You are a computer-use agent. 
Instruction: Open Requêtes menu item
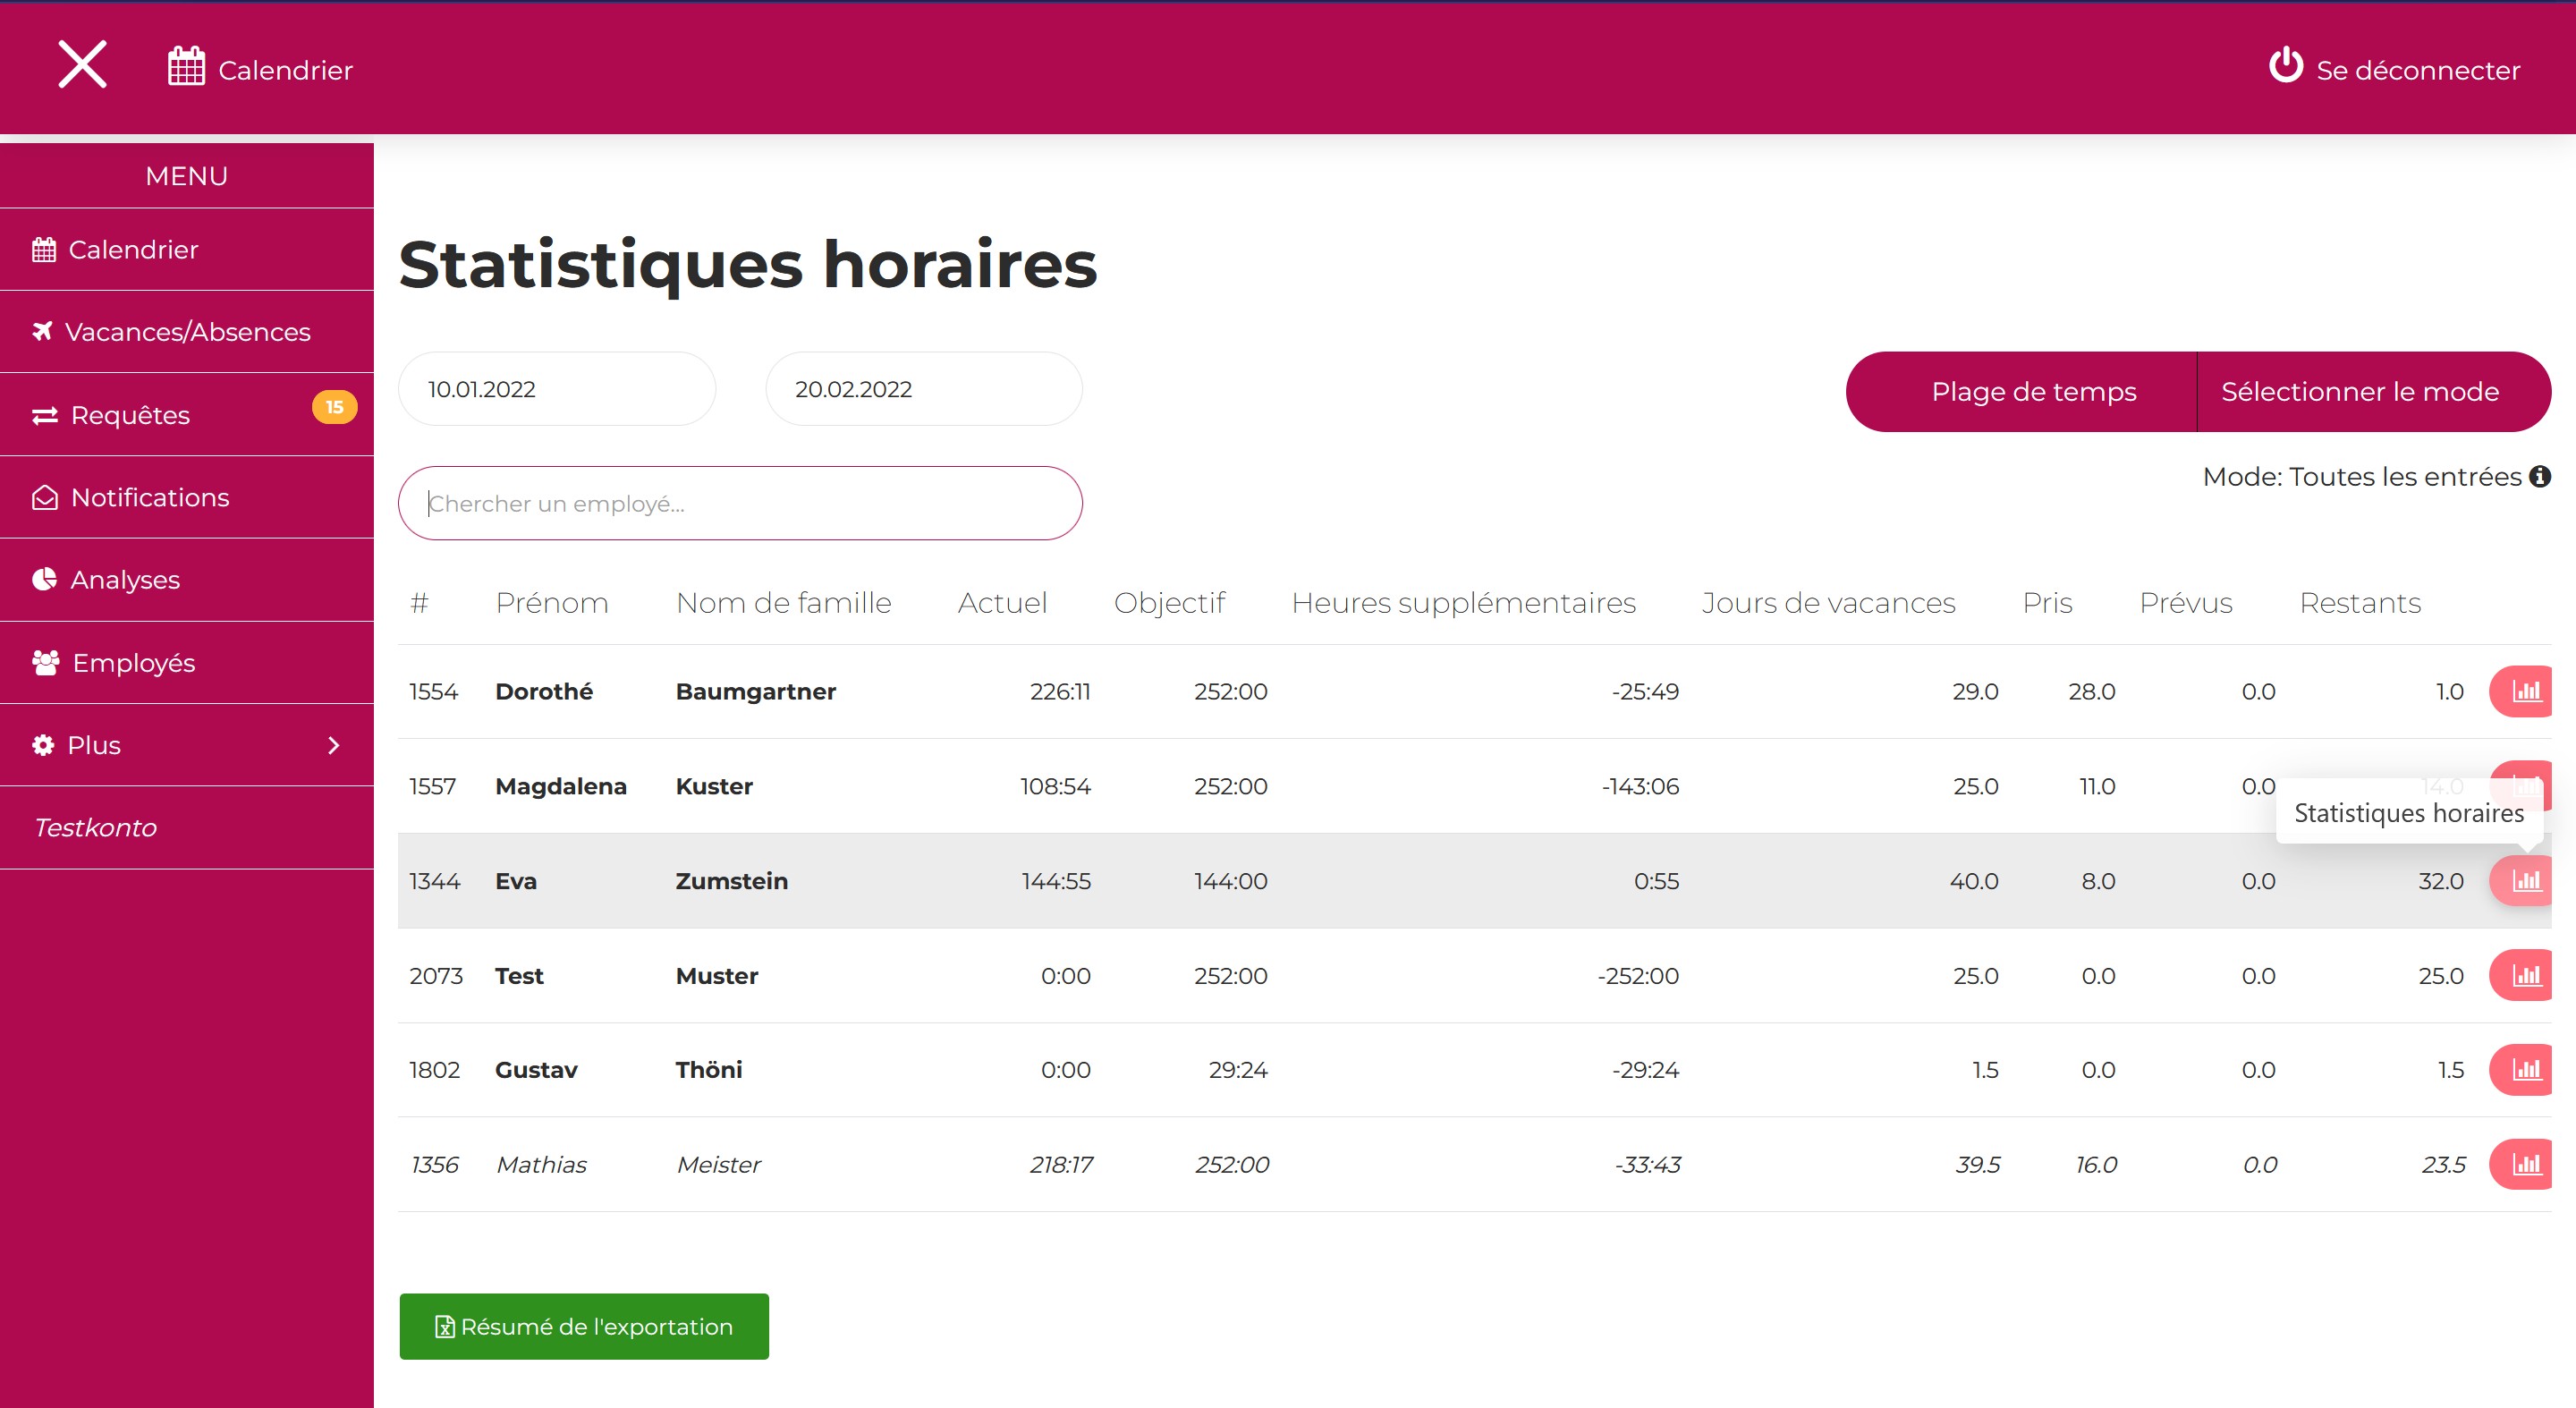(130, 415)
